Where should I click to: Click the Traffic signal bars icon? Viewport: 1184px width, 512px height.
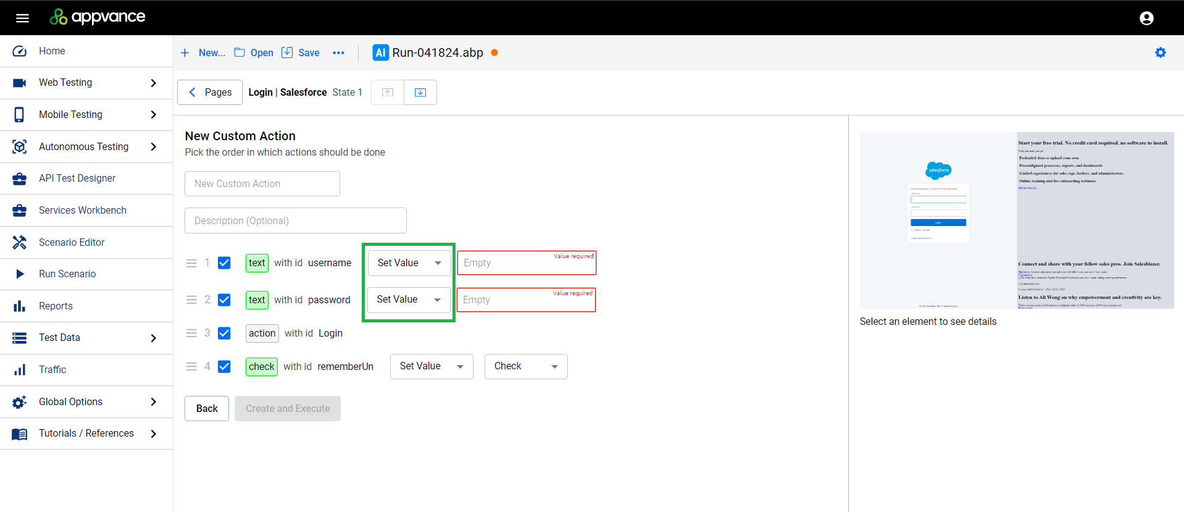point(20,369)
